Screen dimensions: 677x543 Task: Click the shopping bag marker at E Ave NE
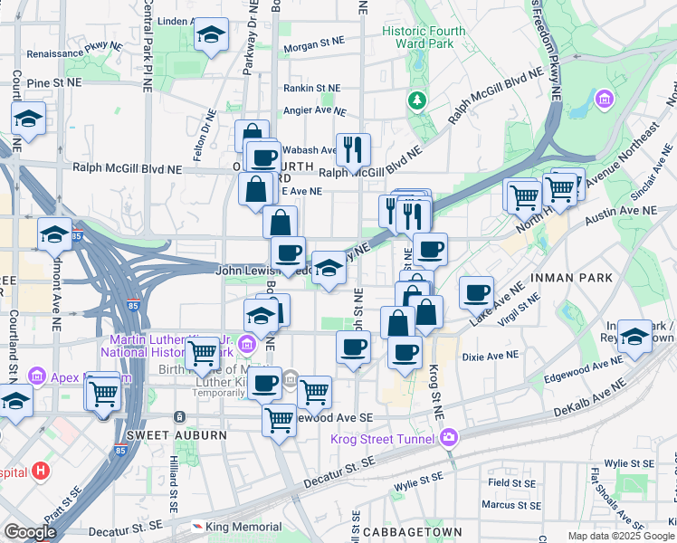coord(255,191)
